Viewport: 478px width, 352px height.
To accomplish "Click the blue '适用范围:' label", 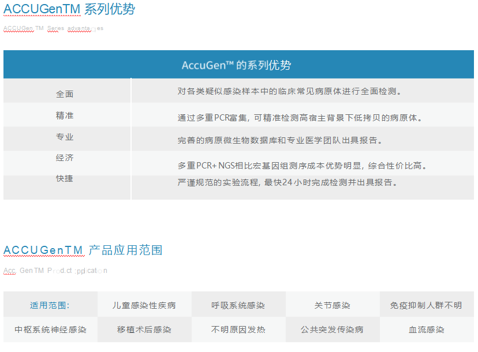I will tap(50, 305).
